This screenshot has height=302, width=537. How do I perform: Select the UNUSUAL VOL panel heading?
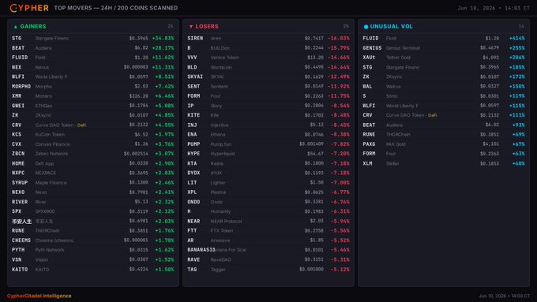pos(391,26)
